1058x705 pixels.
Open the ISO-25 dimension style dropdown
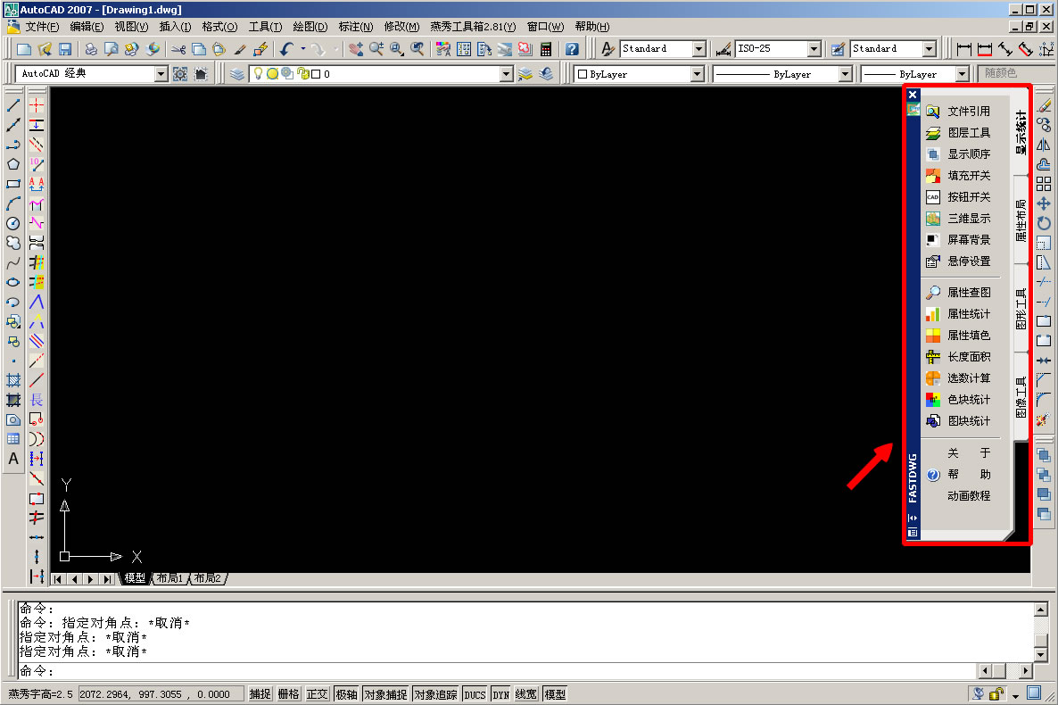tap(814, 49)
